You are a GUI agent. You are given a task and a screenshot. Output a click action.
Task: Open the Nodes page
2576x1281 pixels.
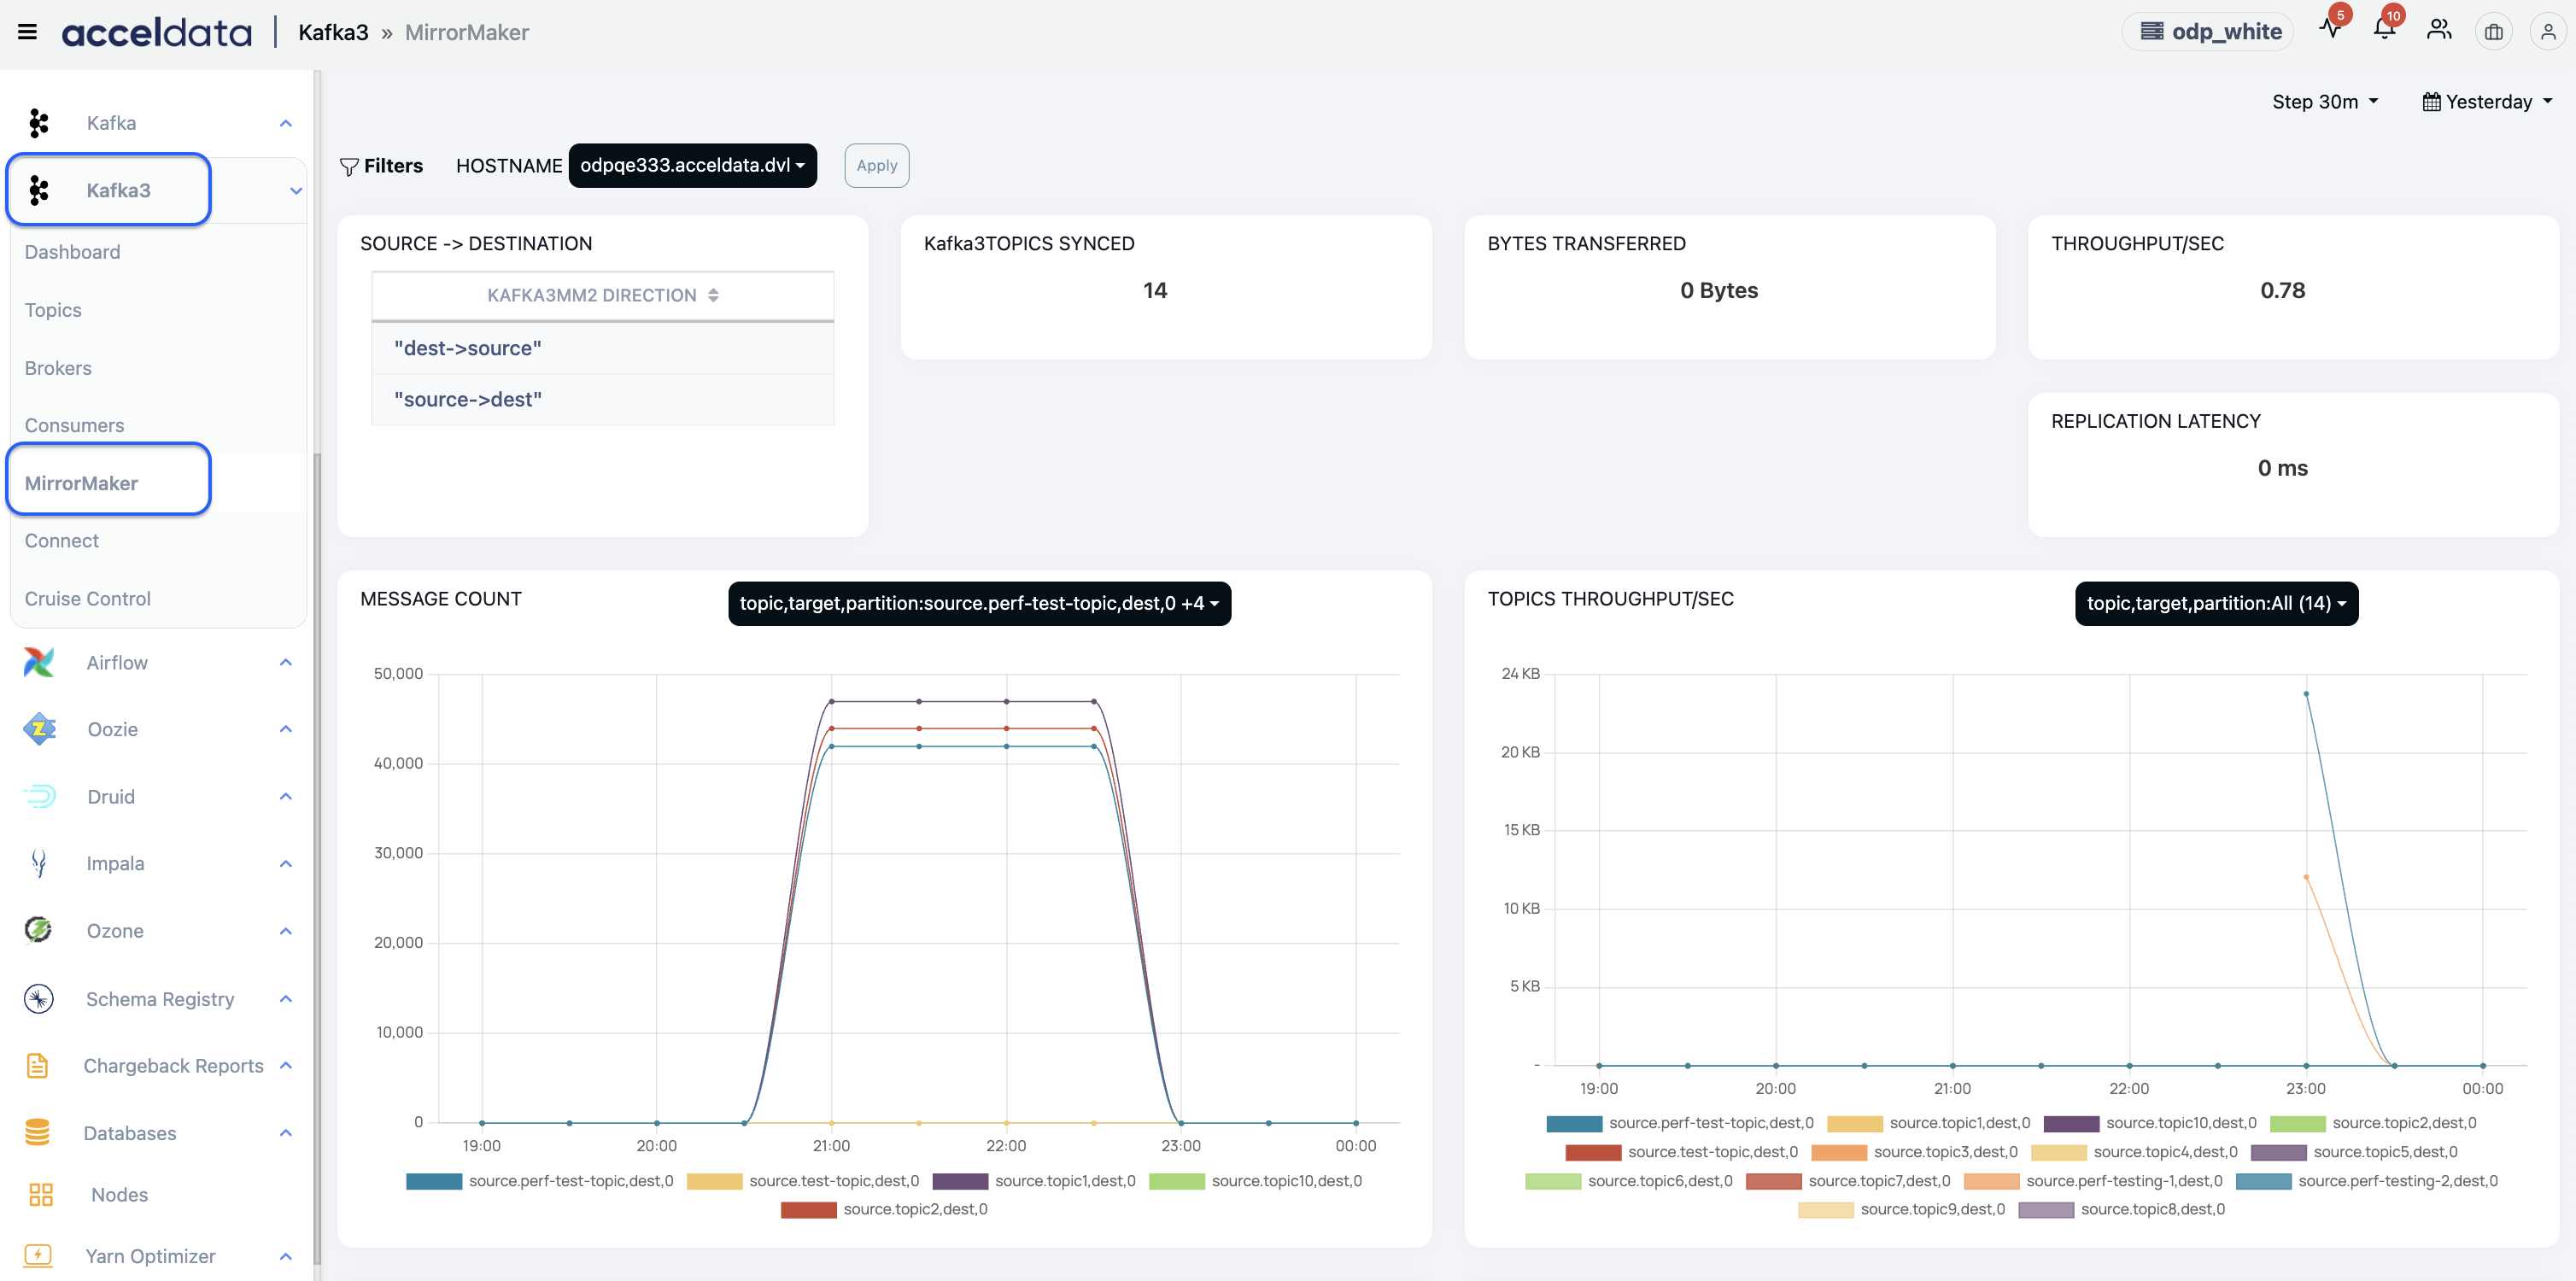[x=119, y=1194]
